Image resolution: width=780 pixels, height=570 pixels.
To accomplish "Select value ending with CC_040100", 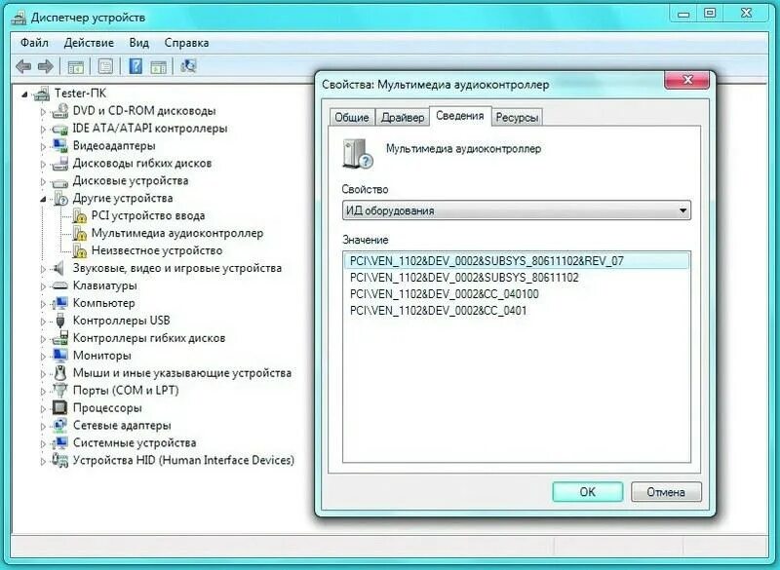I will click(x=445, y=294).
